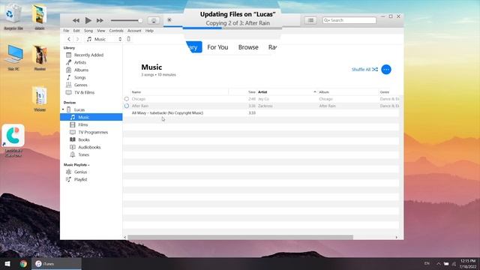Cancel the file update with the X icon
480x270 pixels.
pyautogui.click(x=169, y=20)
